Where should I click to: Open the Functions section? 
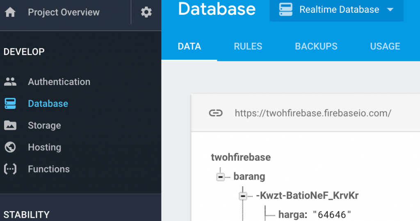[x=49, y=169]
